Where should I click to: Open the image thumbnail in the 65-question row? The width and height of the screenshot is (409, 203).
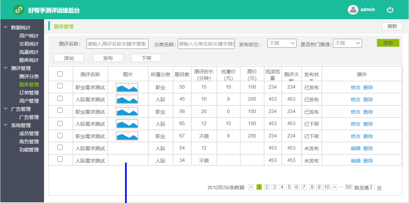coord(127,124)
